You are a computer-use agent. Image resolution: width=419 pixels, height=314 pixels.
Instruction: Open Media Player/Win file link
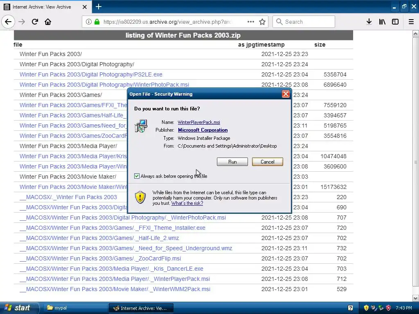click(73, 166)
